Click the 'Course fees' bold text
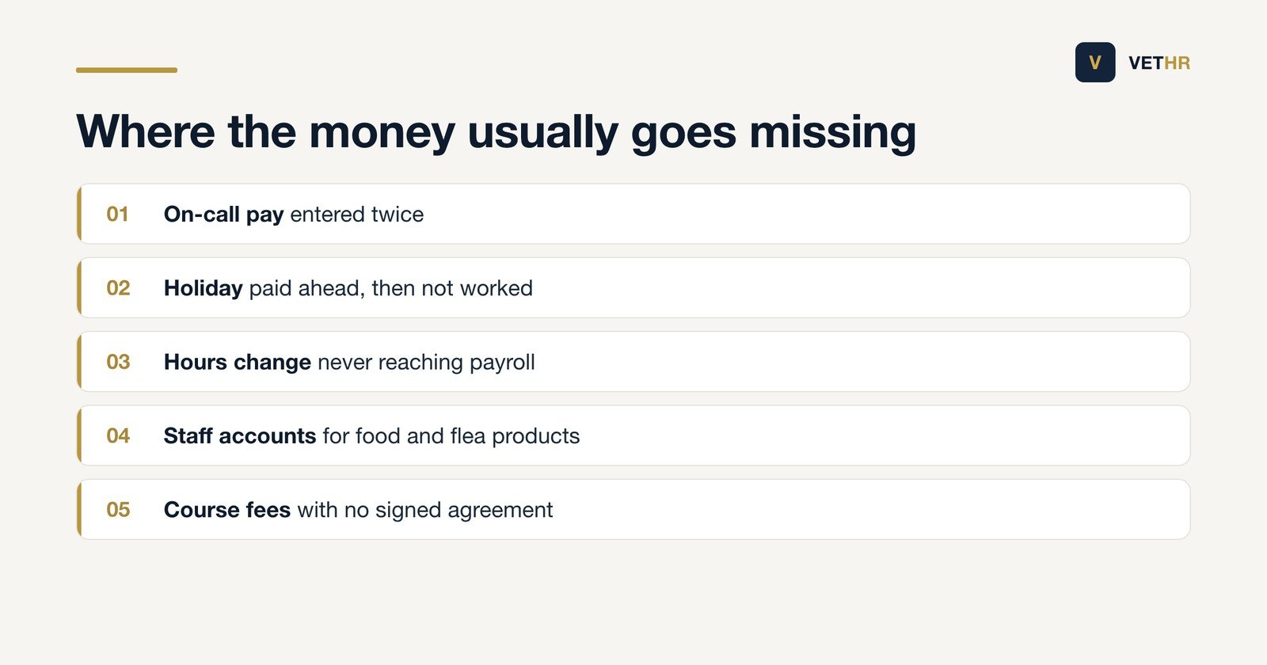1267x665 pixels. point(227,510)
